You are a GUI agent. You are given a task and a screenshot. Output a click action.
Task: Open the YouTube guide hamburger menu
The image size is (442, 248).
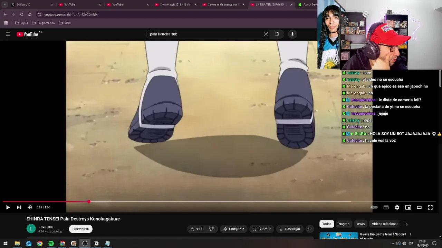pyautogui.click(x=8, y=34)
